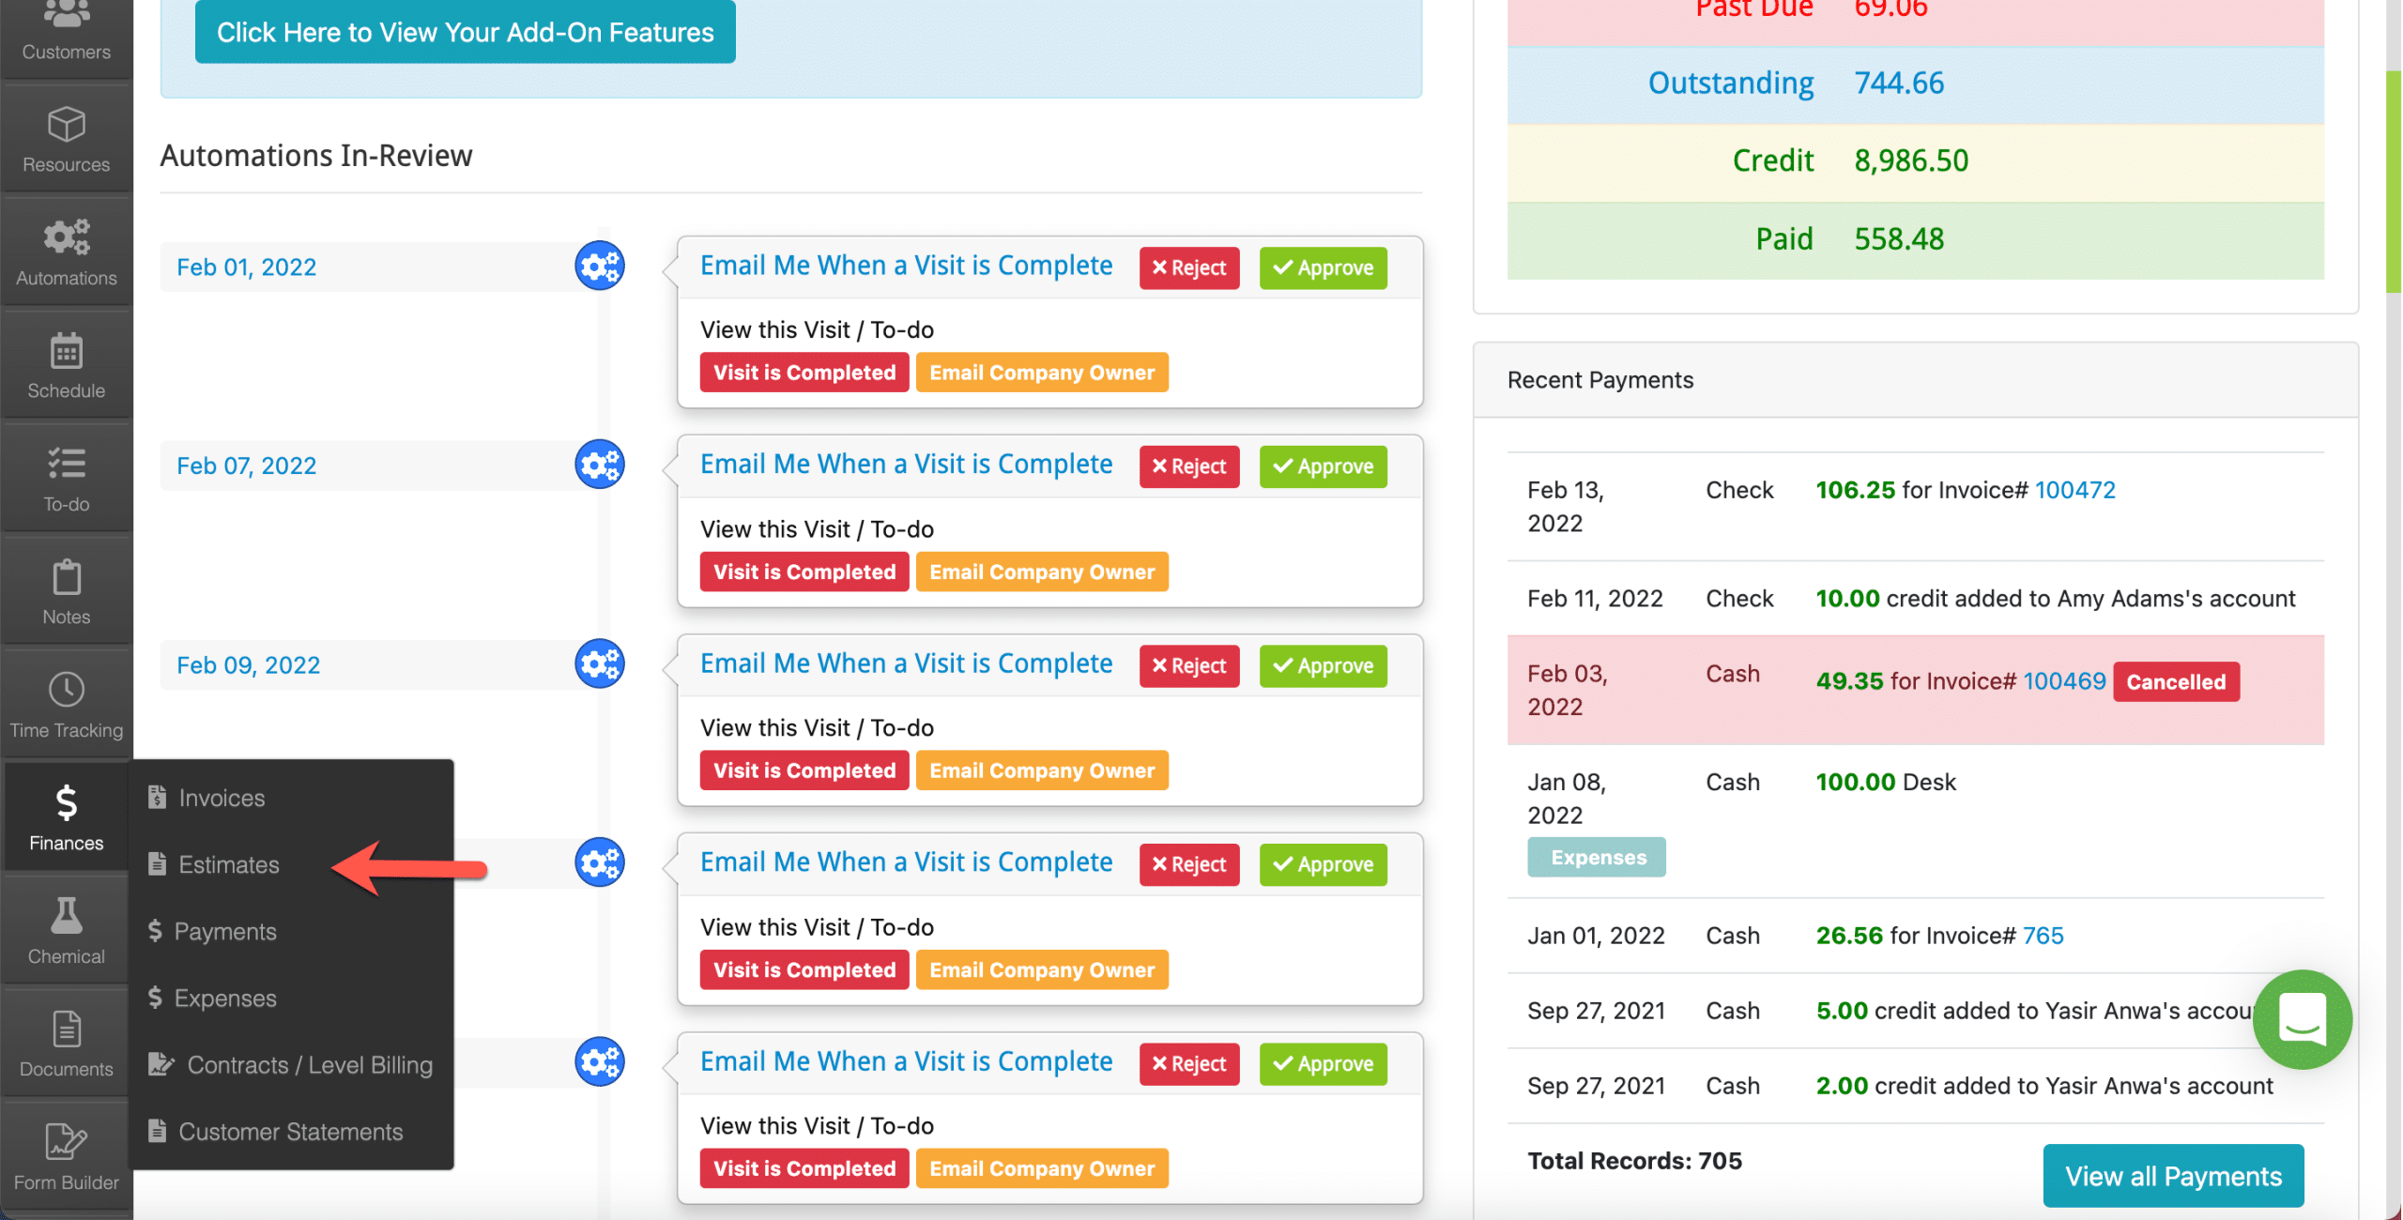Click the Expenses tag under Jan 08 payment
The image size is (2403, 1220).
click(x=1597, y=858)
